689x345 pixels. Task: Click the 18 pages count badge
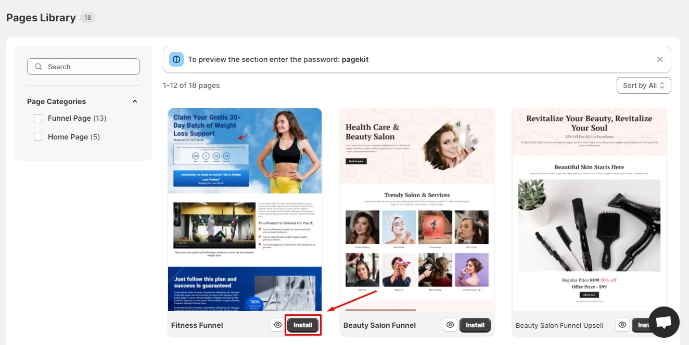(87, 18)
